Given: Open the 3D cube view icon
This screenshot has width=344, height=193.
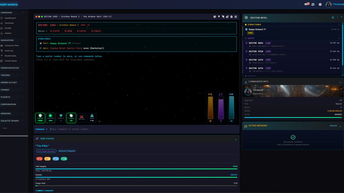Looking at the screenshot, I should tap(214, 17).
